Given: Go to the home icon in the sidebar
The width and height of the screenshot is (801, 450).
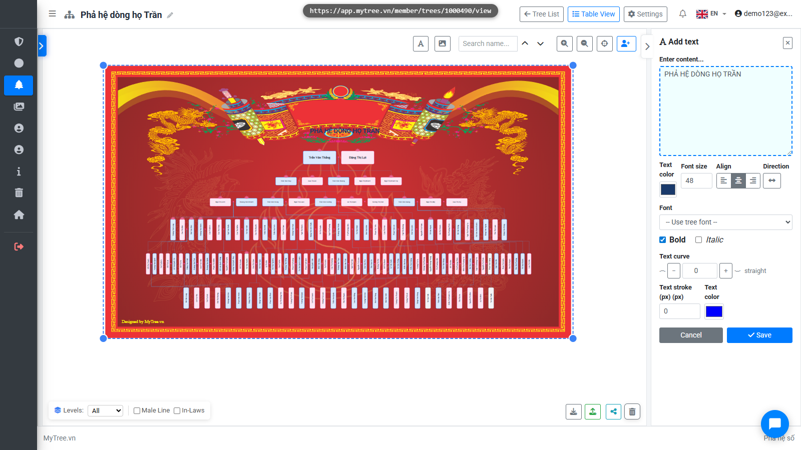Looking at the screenshot, I should [19, 214].
